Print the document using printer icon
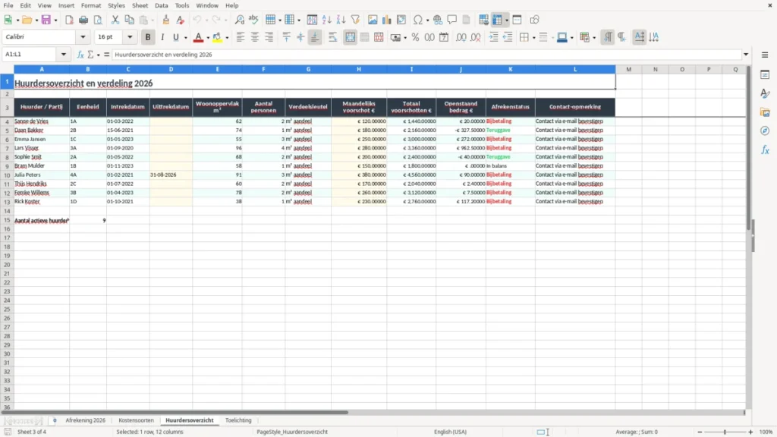777x437 pixels. (83, 20)
